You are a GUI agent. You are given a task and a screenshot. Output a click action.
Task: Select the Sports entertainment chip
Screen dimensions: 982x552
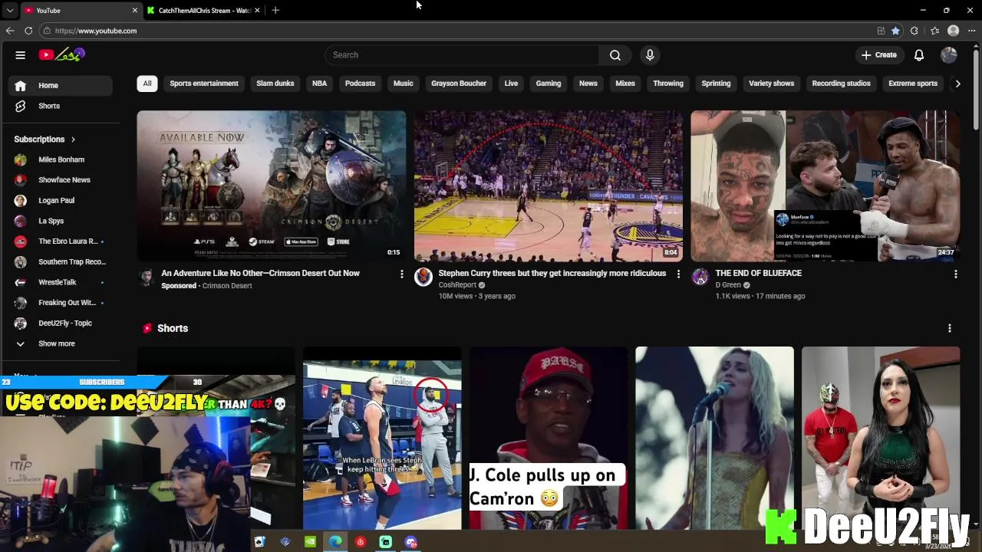[x=204, y=84]
